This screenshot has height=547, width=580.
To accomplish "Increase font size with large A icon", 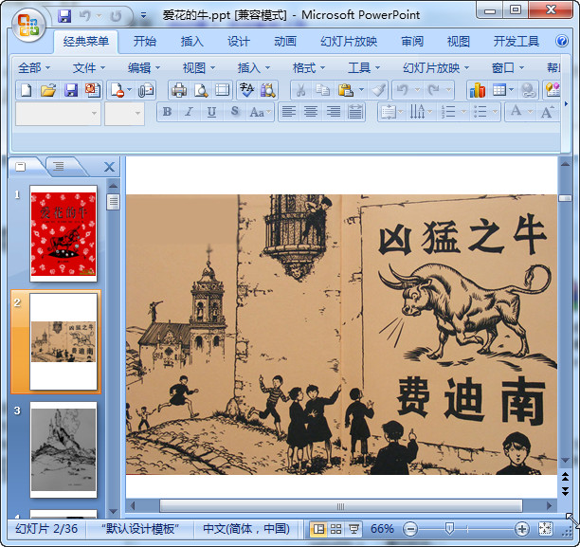I will (x=547, y=112).
